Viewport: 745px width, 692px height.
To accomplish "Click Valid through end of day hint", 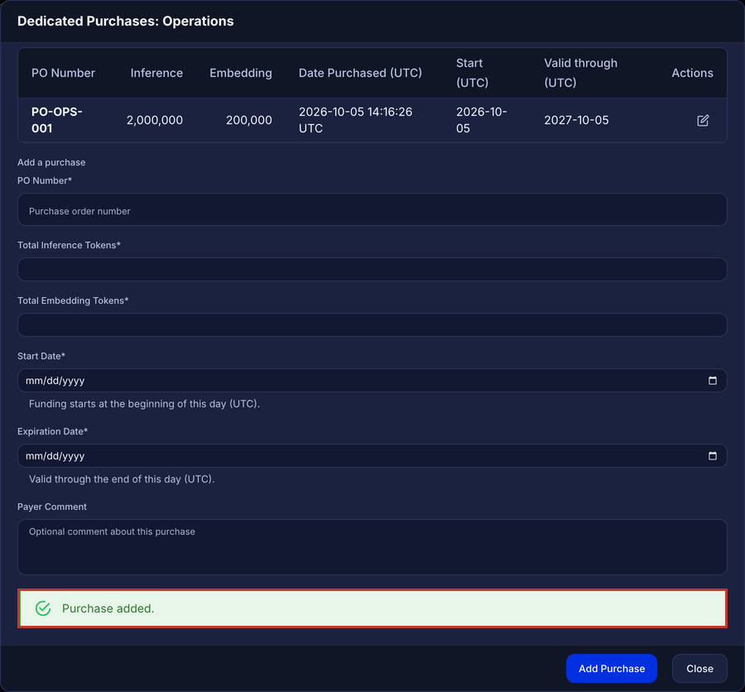I will 122,479.
